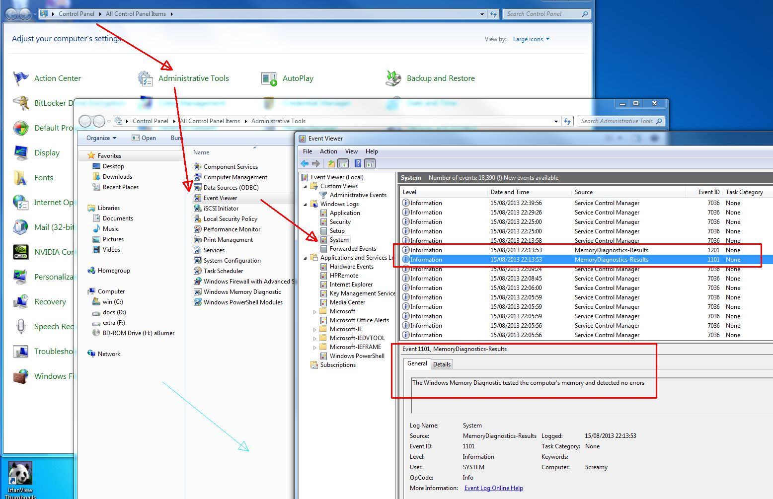Switch to the General tab
Viewport: 773px width, 499px height.
pos(417,363)
